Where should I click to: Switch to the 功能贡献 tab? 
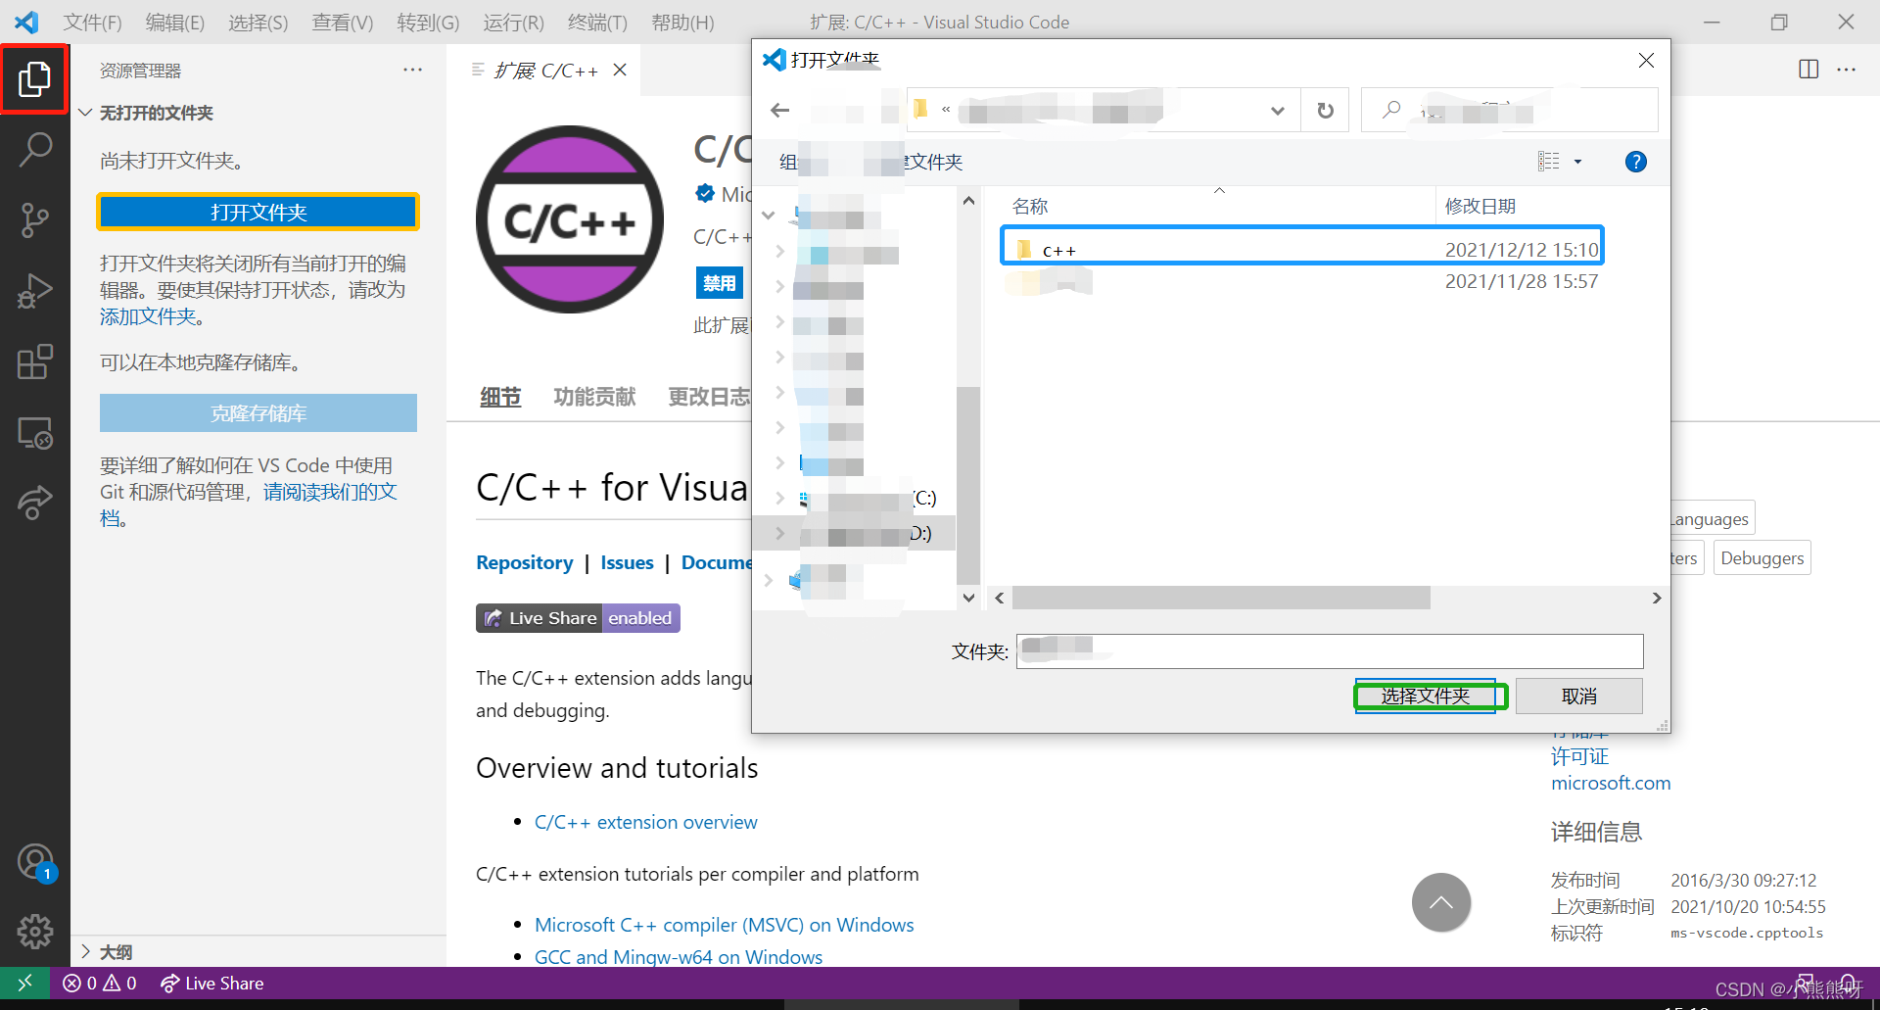pyautogui.click(x=594, y=397)
